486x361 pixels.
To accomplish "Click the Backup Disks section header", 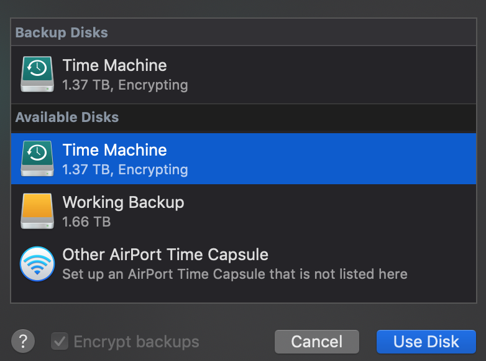I will point(62,32).
